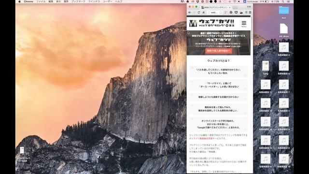This screenshot has height=174, width=309.
Task: Open Chrome's hamburger settings menu
Action: tap(250, 13)
